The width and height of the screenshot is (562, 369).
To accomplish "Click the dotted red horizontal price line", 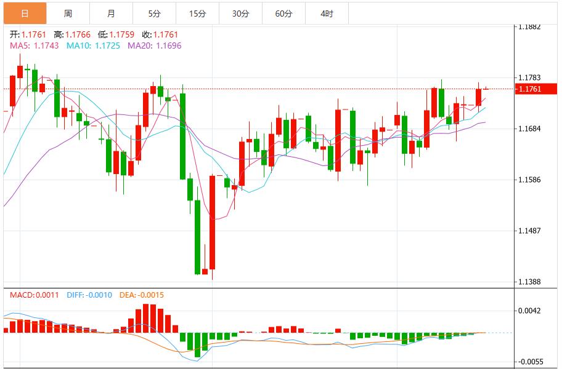I will [x=308, y=89].
